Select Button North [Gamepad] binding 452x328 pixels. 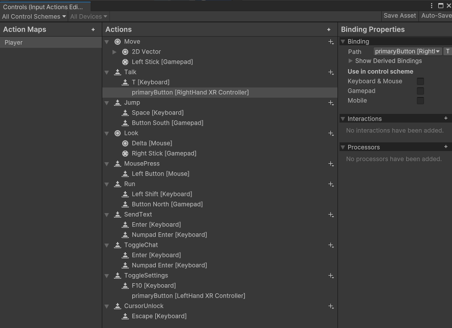[220, 204]
